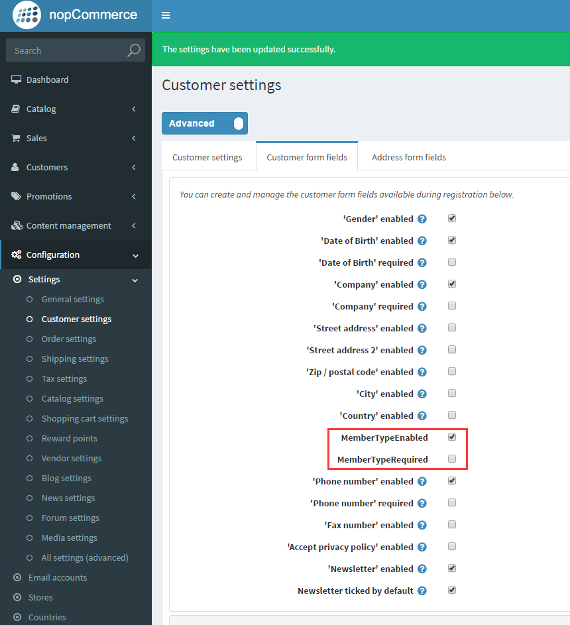Viewport: 570px width, 625px height.
Task: Click help icon for 'Street address 2' enabled
Action: (422, 350)
